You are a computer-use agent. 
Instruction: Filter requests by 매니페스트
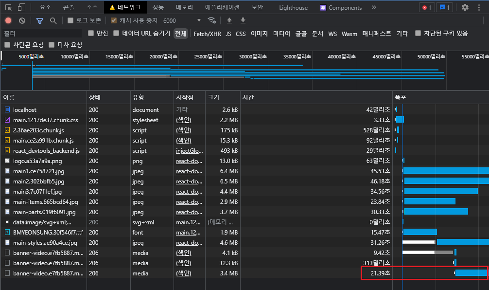click(377, 34)
